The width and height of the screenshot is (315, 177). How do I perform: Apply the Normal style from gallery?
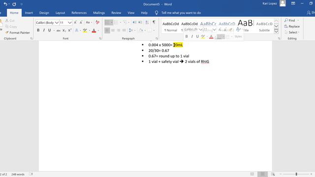coord(171,26)
